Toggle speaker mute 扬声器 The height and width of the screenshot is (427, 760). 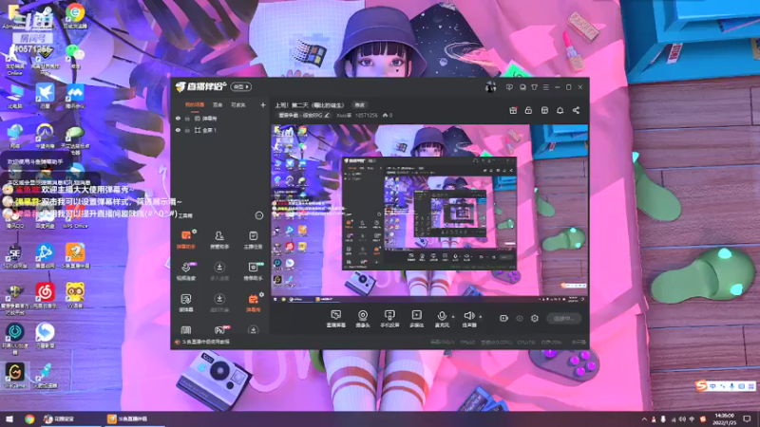pyautogui.click(x=469, y=319)
